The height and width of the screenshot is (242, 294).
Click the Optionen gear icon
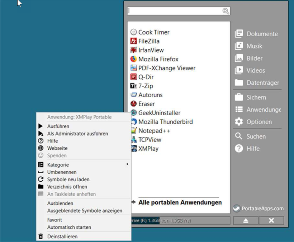pos(239,122)
